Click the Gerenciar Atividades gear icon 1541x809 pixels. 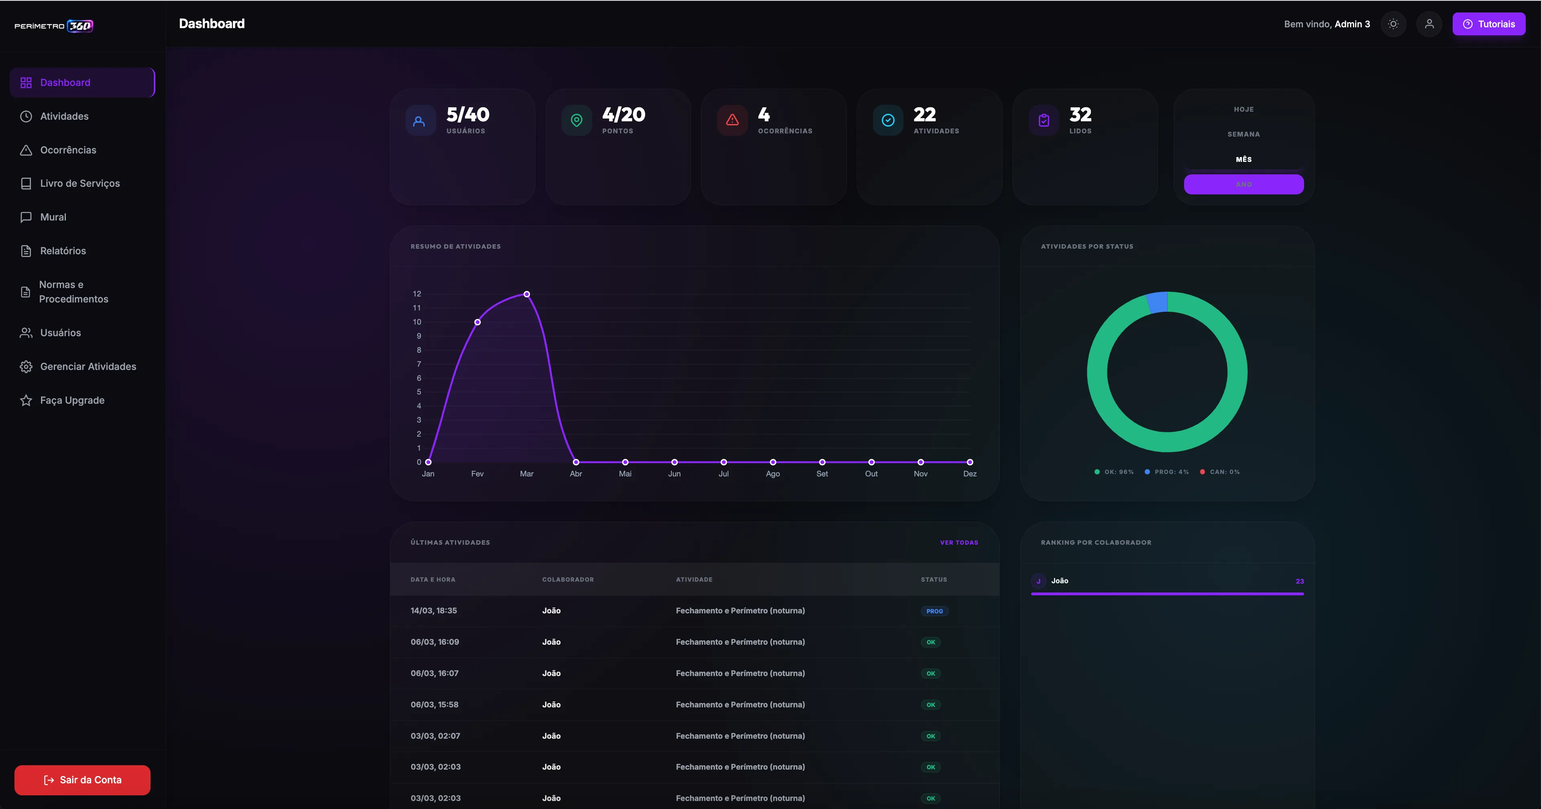[26, 367]
